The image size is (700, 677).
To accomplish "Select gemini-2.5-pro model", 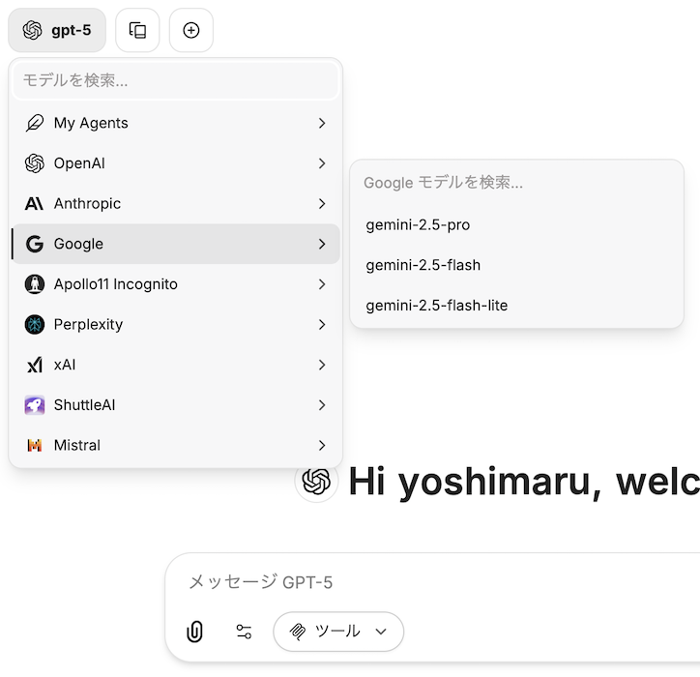I will pos(418,225).
